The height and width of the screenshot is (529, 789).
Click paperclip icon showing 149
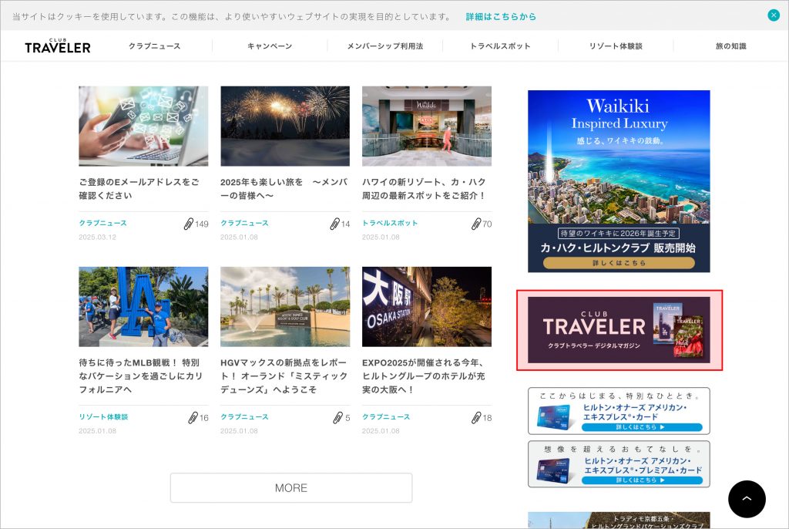tap(189, 224)
